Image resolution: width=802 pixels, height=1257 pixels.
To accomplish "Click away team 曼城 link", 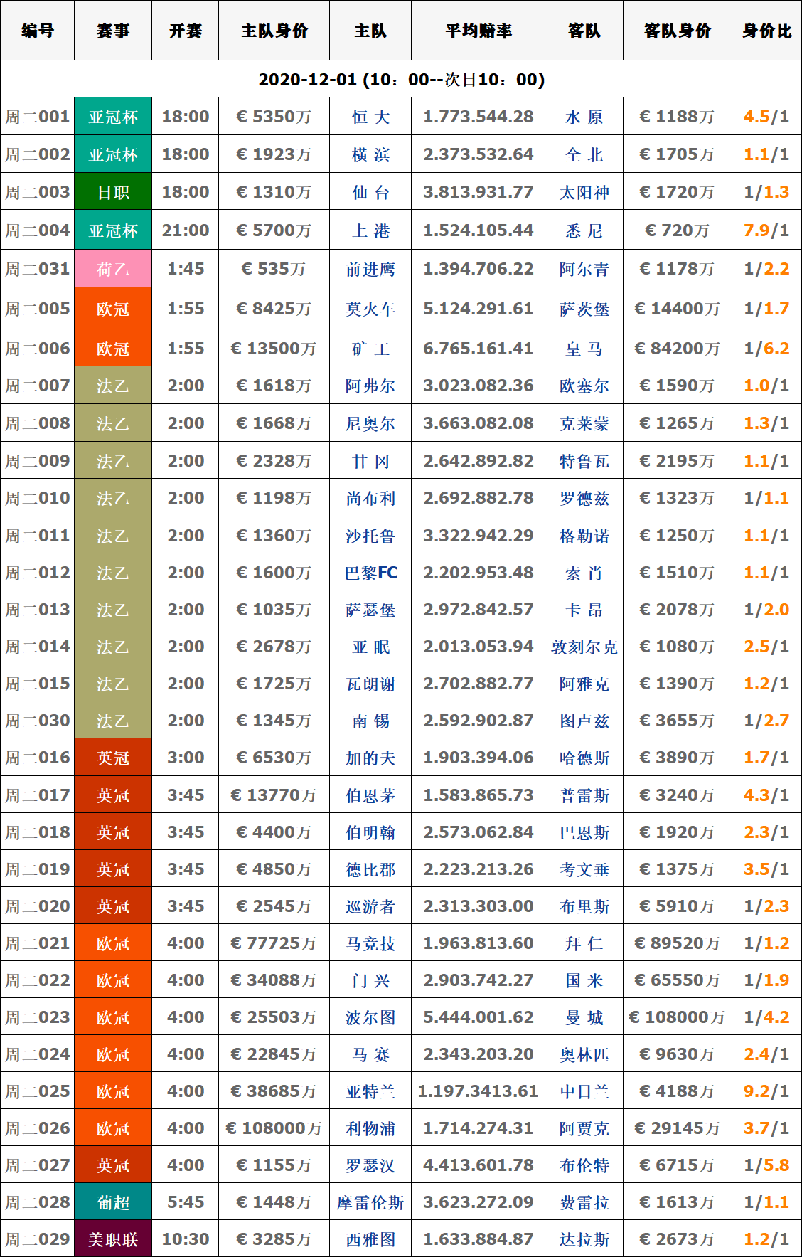I will tap(584, 1018).
